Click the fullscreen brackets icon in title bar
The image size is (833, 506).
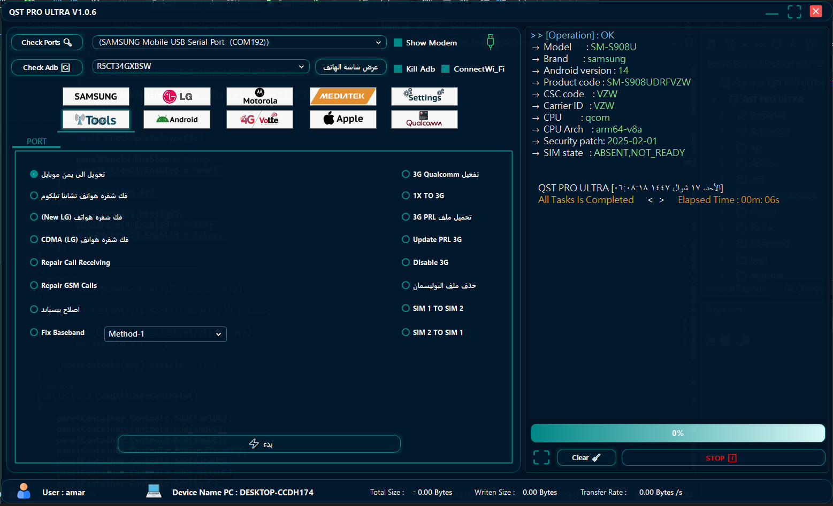(794, 12)
